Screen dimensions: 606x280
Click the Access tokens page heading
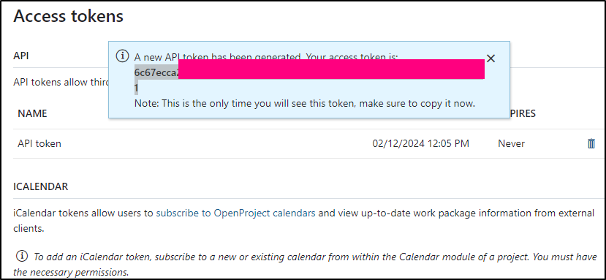coord(69,16)
